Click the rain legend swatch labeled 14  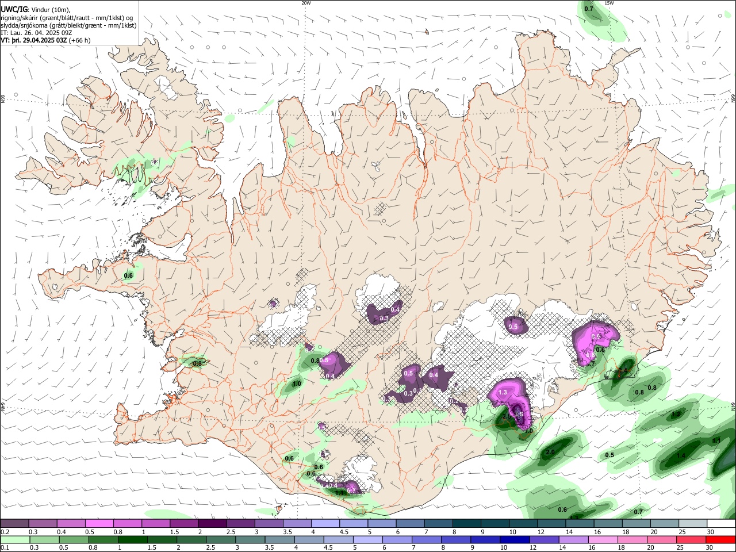click(x=573, y=540)
